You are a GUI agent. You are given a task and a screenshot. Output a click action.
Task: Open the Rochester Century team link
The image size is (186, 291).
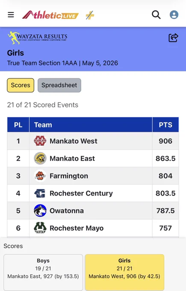81,193
